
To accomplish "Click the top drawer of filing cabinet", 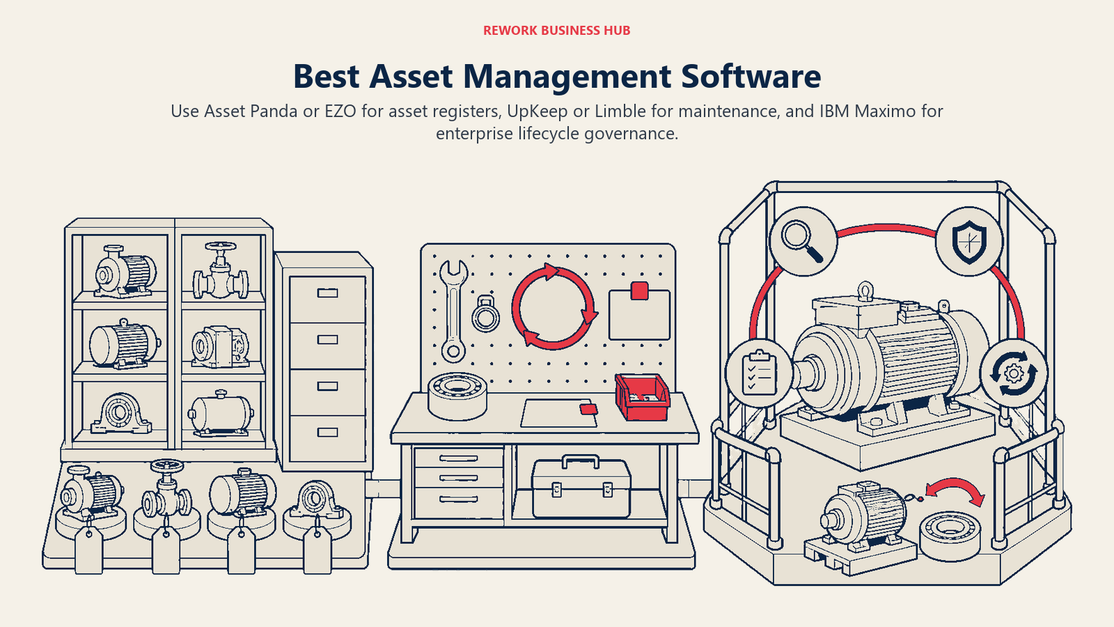I will click(327, 300).
